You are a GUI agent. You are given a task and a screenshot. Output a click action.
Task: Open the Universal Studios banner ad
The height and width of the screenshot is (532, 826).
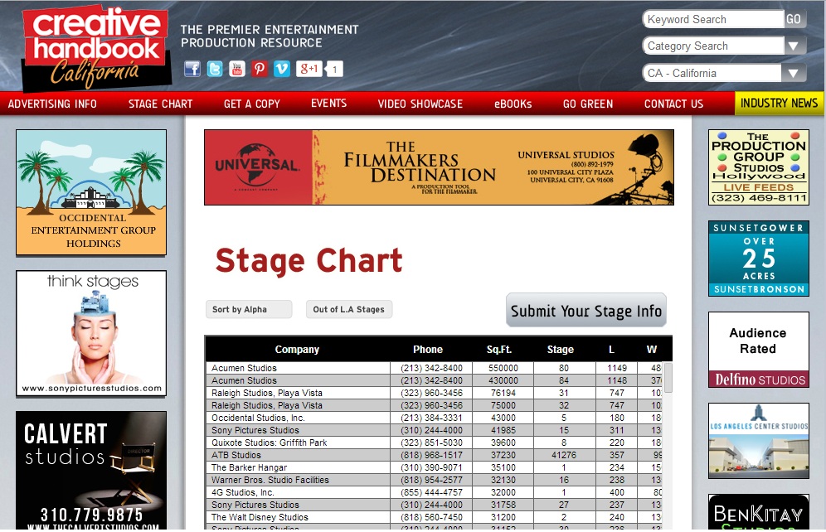439,167
